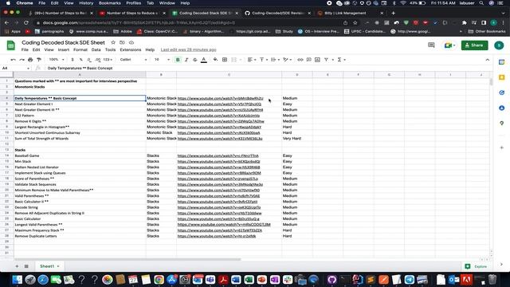Click the Explore button

477,266
